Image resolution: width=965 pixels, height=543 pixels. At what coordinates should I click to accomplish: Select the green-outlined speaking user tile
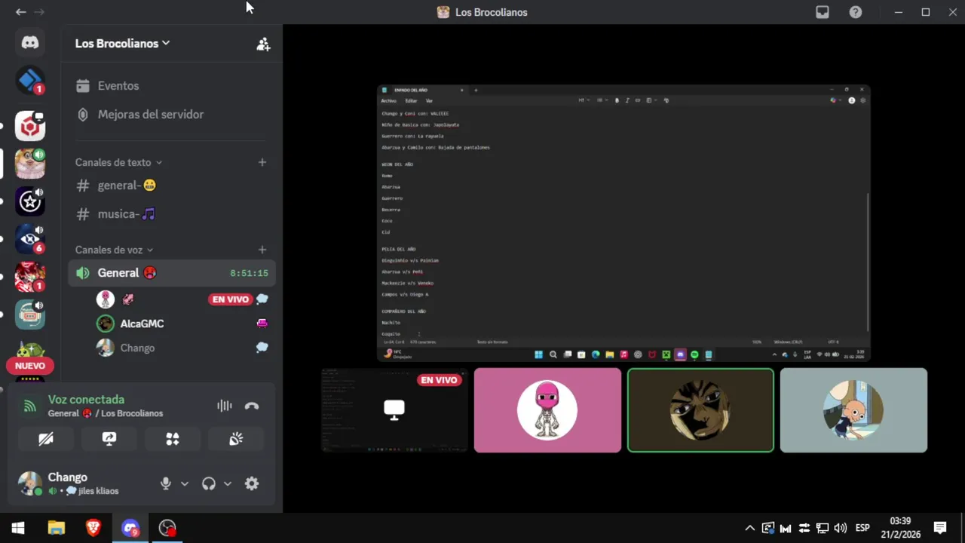(700, 410)
